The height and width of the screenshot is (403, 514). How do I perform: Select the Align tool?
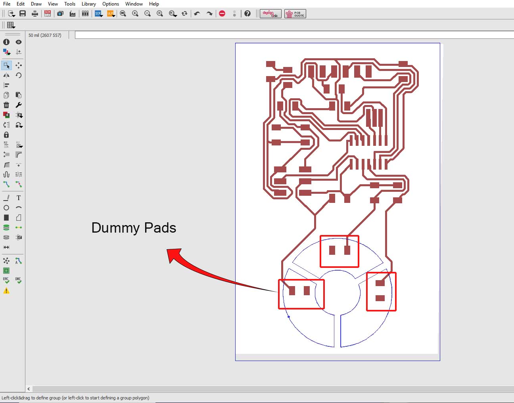coord(6,85)
